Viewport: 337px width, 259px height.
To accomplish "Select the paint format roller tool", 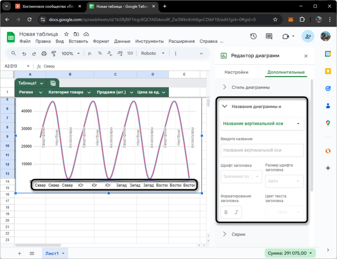I will pyautogui.click(x=54, y=53).
